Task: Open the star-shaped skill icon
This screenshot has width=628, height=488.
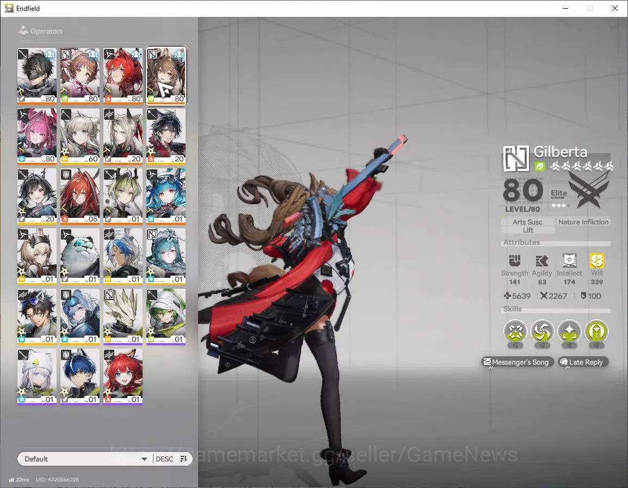Action: (x=569, y=332)
